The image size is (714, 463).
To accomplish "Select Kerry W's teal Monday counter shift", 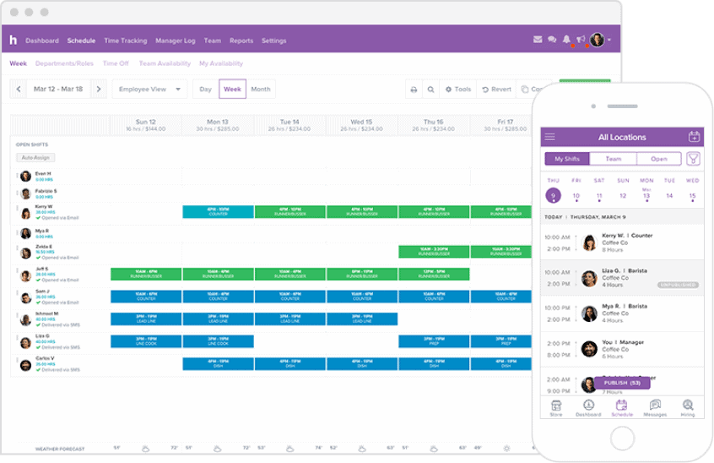I will [218, 211].
